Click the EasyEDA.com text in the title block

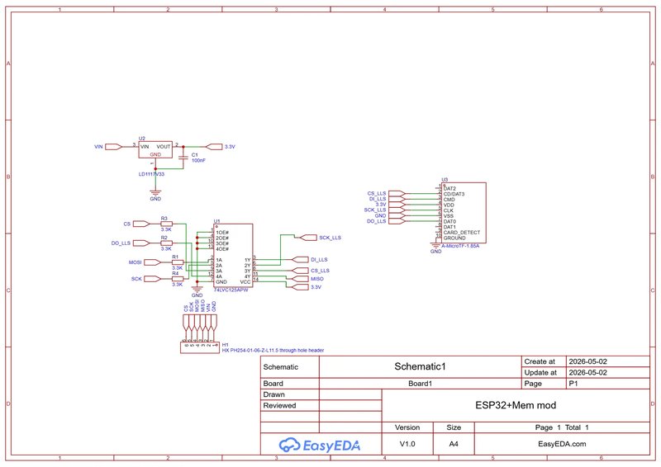pyautogui.click(x=562, y=444)
